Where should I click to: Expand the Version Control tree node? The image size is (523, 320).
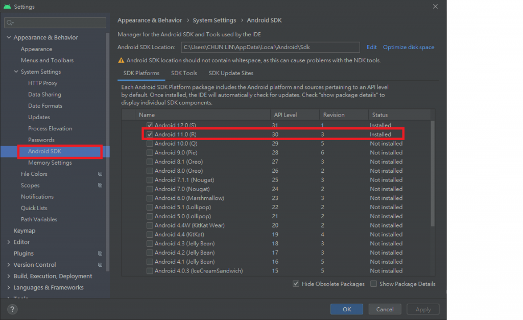tap(9, 265)
